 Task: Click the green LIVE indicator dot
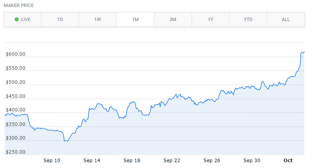click(17, 19)
